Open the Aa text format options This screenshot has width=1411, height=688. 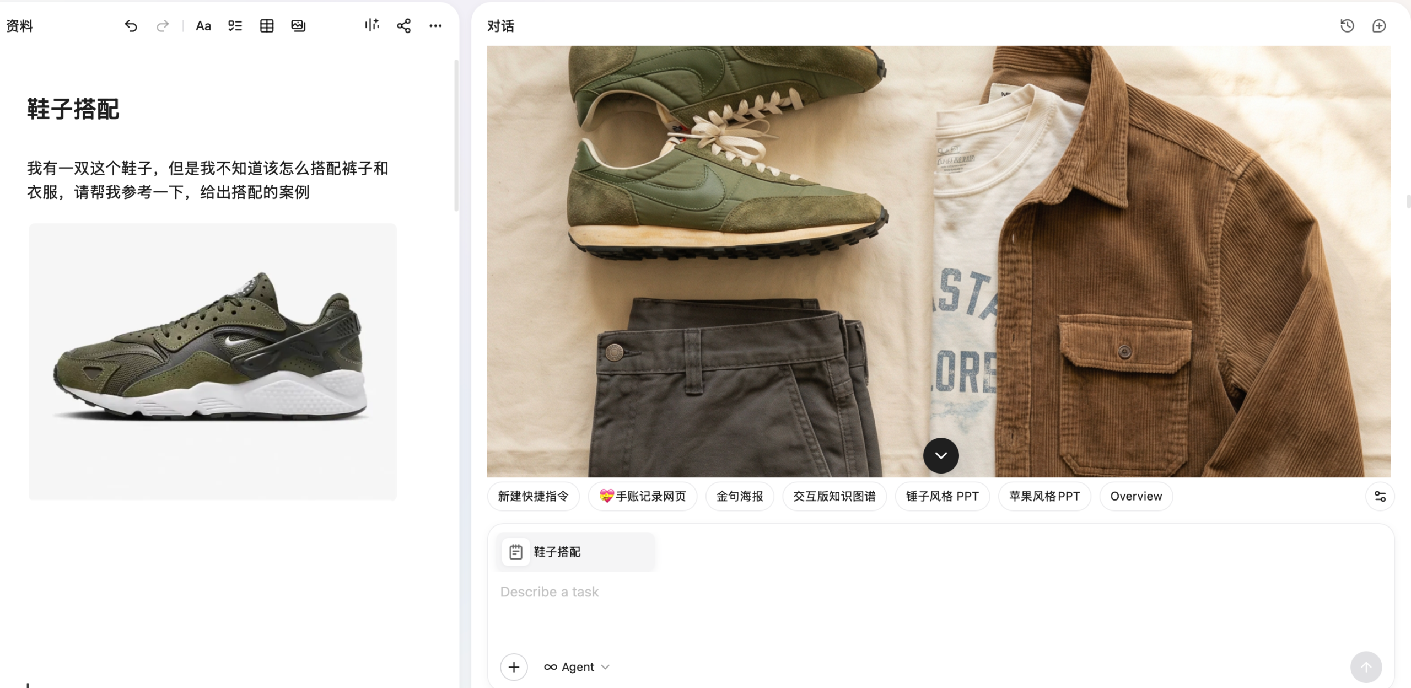203,26
